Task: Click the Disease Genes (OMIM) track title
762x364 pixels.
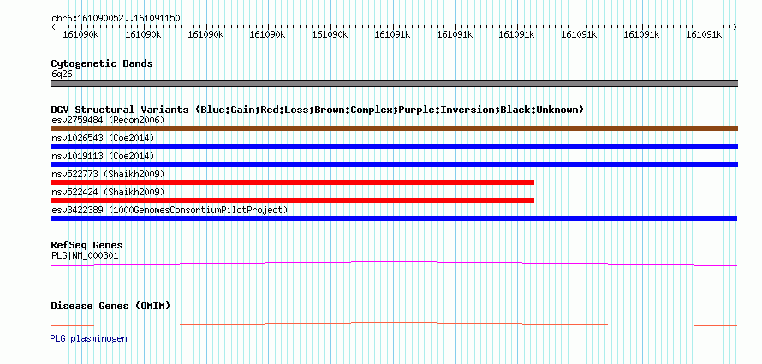Action: tap(110, 306)
